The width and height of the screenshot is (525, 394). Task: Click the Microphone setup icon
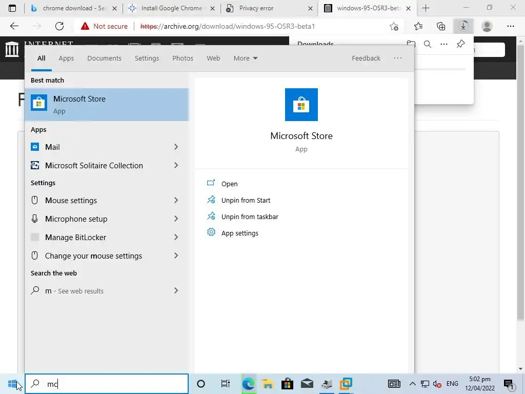tap(34, 219)
